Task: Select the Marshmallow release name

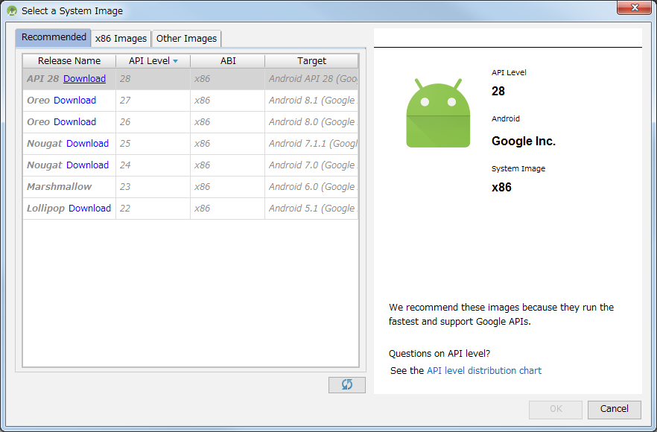Action: pos(59,187)
